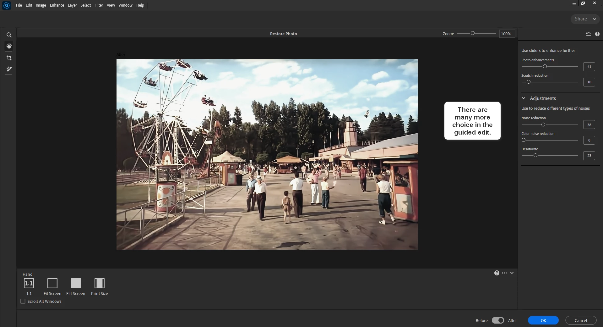Click the Color noise reduction slider
Image resolution: width=603 pixels, height=327 pixels.
(550, 140)
